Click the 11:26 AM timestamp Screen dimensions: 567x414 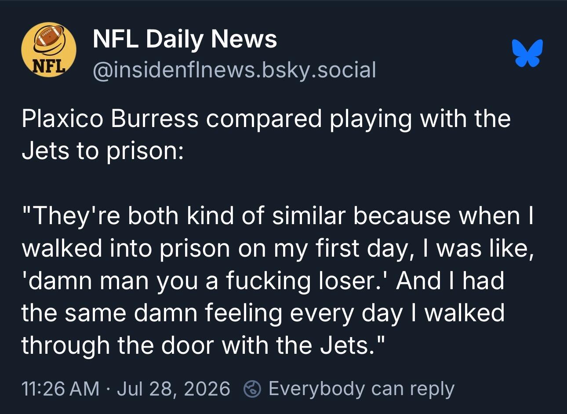(x=61, y=389)
